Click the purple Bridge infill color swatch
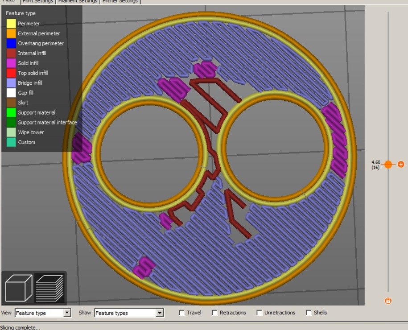Image resolution: width=408 pixels, height=330 pixels. [11, 83]
